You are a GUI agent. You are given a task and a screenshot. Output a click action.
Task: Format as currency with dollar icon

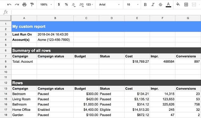tap(59, 4)
